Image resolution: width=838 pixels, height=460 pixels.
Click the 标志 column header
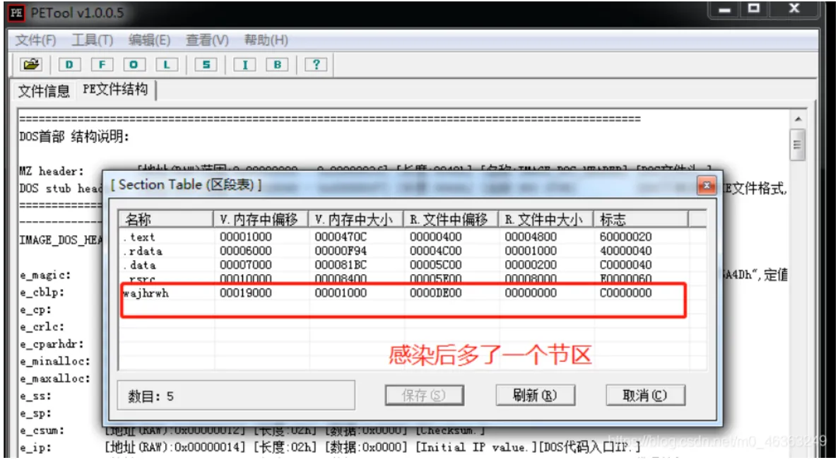point(642,219)
